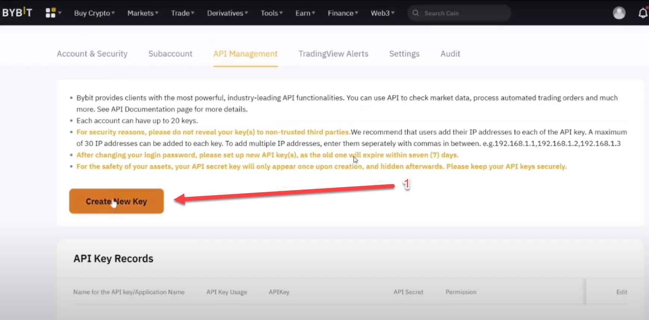
Task: Click 'Each account can have up to 20 keys.'
Action: 137,121
